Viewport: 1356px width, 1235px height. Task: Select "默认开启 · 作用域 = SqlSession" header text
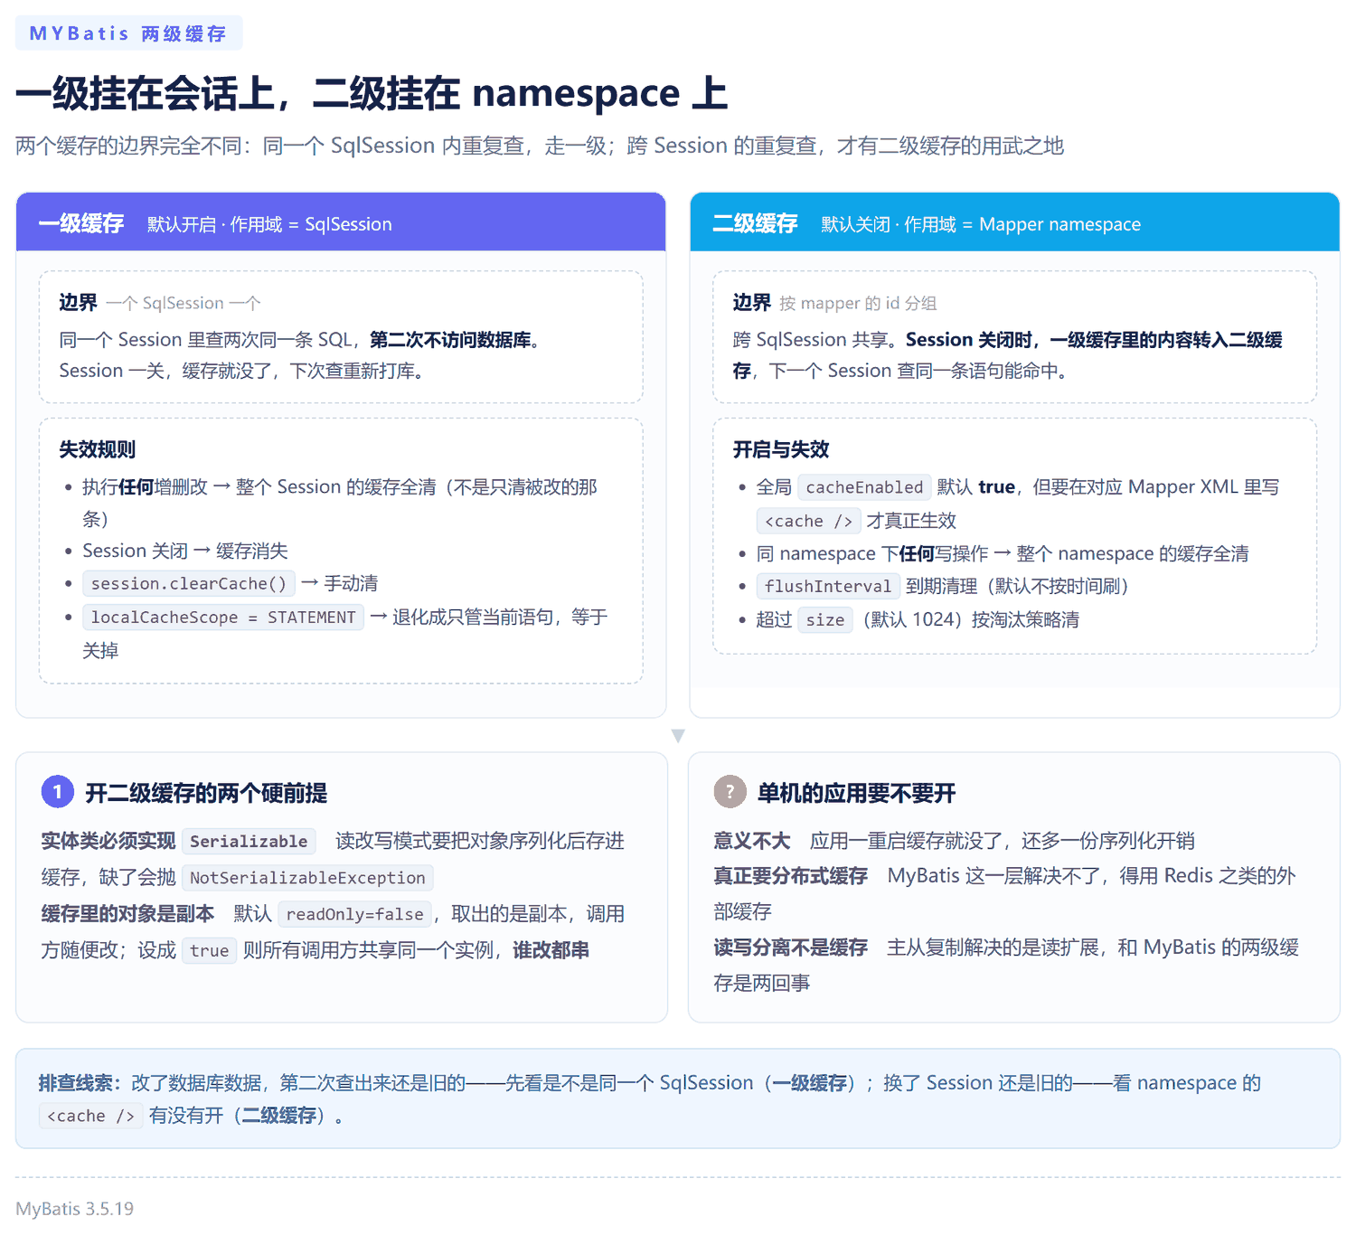(269, 224)
